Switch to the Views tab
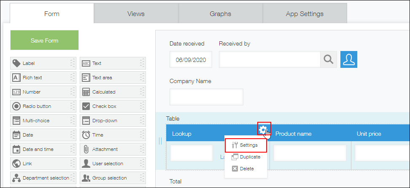The height and width of the screenshot is (188, 410). (136, 13)
